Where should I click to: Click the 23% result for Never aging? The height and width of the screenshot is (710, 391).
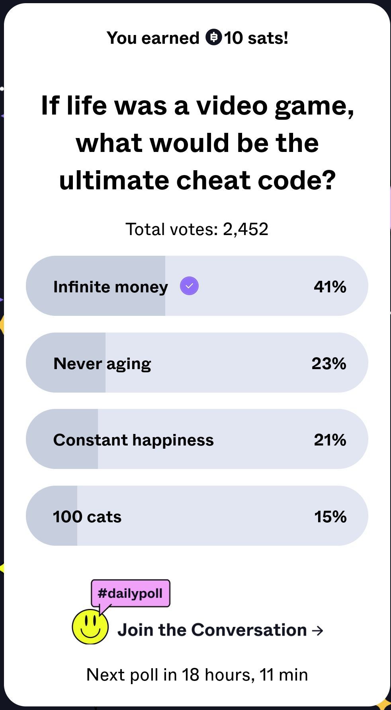pos(328,364)
